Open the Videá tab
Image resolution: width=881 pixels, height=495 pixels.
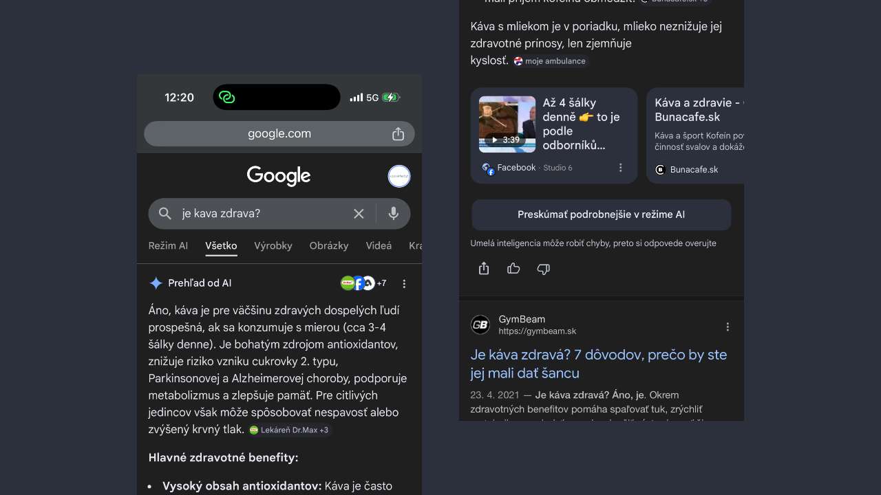(x=379, y=245)
